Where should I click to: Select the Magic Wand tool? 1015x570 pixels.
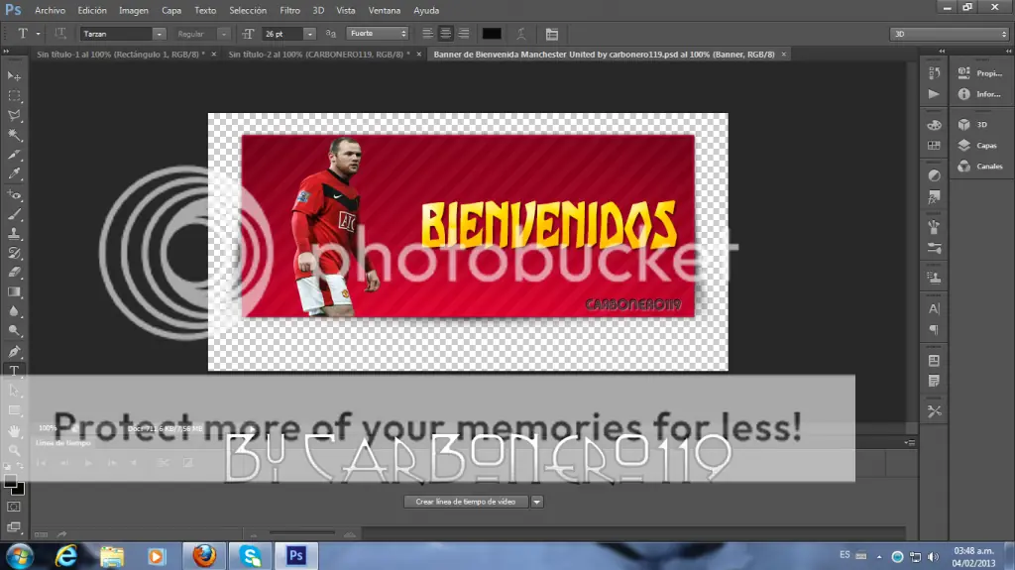point(14,135)
